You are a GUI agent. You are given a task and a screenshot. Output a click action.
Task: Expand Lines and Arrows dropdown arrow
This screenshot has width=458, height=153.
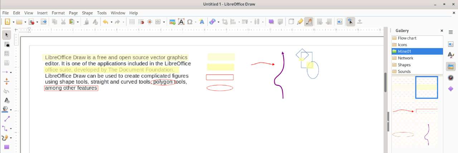[11, 73]
